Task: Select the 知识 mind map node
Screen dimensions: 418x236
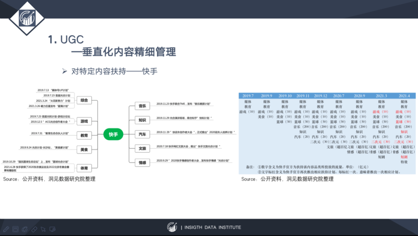Action: click(x=142, y=120)
